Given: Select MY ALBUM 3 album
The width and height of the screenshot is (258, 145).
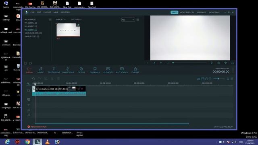Looking at the screenshot, I should click(31, 26).
